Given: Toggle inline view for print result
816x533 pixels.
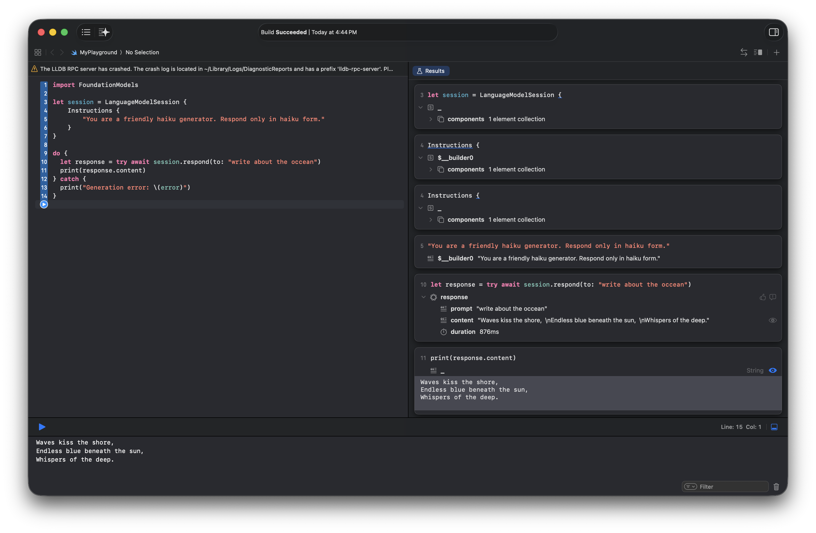Looking at the screenshot, I should click(773, 370).
